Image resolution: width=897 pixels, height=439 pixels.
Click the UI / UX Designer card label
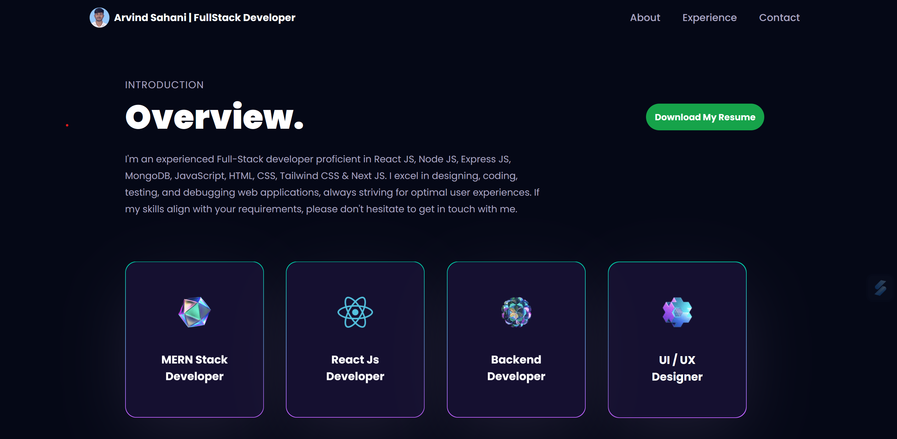(x=677, y=368)
